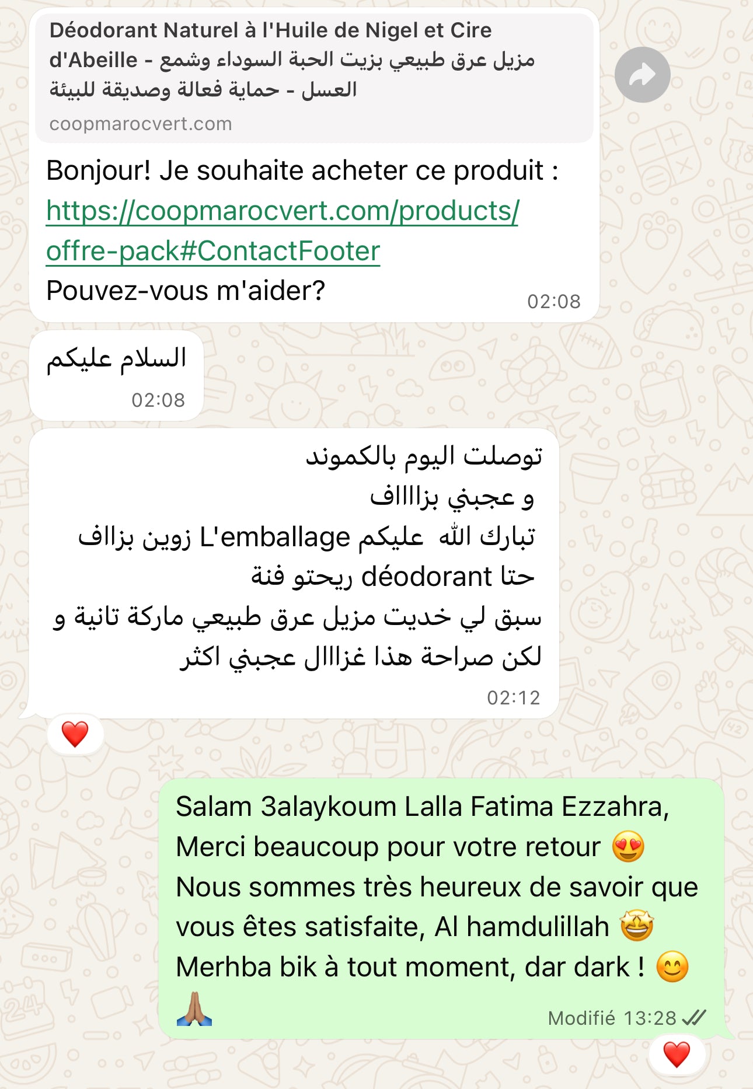Click the coopmarocvert.com domain in the preview

141,124
